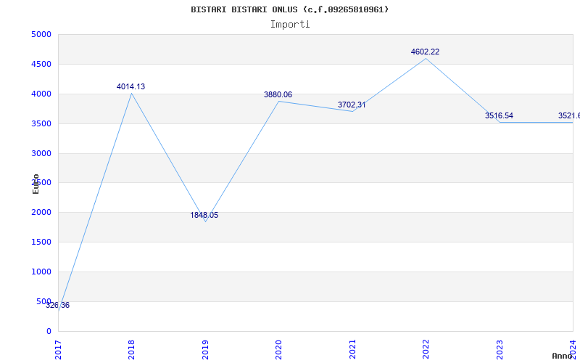Click the Importi subtitle
The height and width of the screenshot is (363, 580).
tap(290, 25)
